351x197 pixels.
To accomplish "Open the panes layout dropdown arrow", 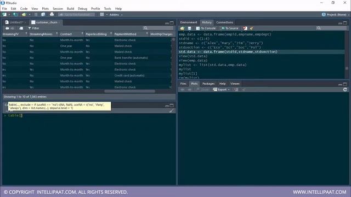I will [x=107, y=15].
